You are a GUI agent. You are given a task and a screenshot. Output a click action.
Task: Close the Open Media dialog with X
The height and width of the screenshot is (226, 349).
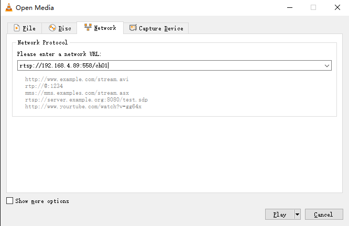pos(337,7)
